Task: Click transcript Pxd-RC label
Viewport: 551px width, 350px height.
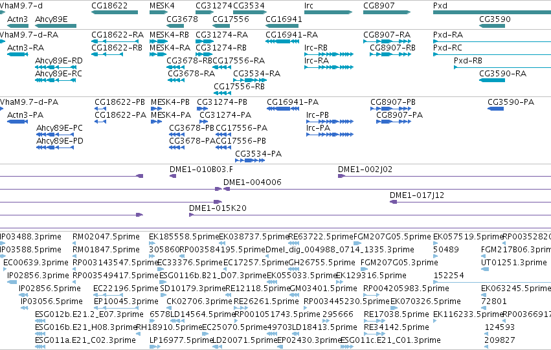Action: (447, 48)
